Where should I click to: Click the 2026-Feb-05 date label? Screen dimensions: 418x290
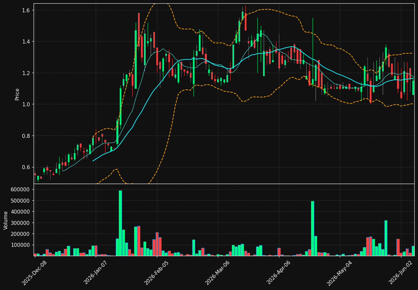tap(157, 273)
